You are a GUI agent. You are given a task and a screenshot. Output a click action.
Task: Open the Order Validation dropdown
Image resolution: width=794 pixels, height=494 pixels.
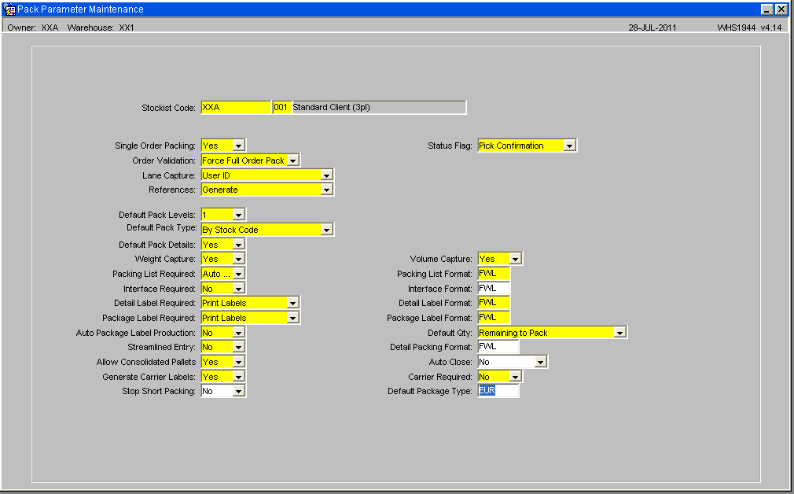coord(292,160)
